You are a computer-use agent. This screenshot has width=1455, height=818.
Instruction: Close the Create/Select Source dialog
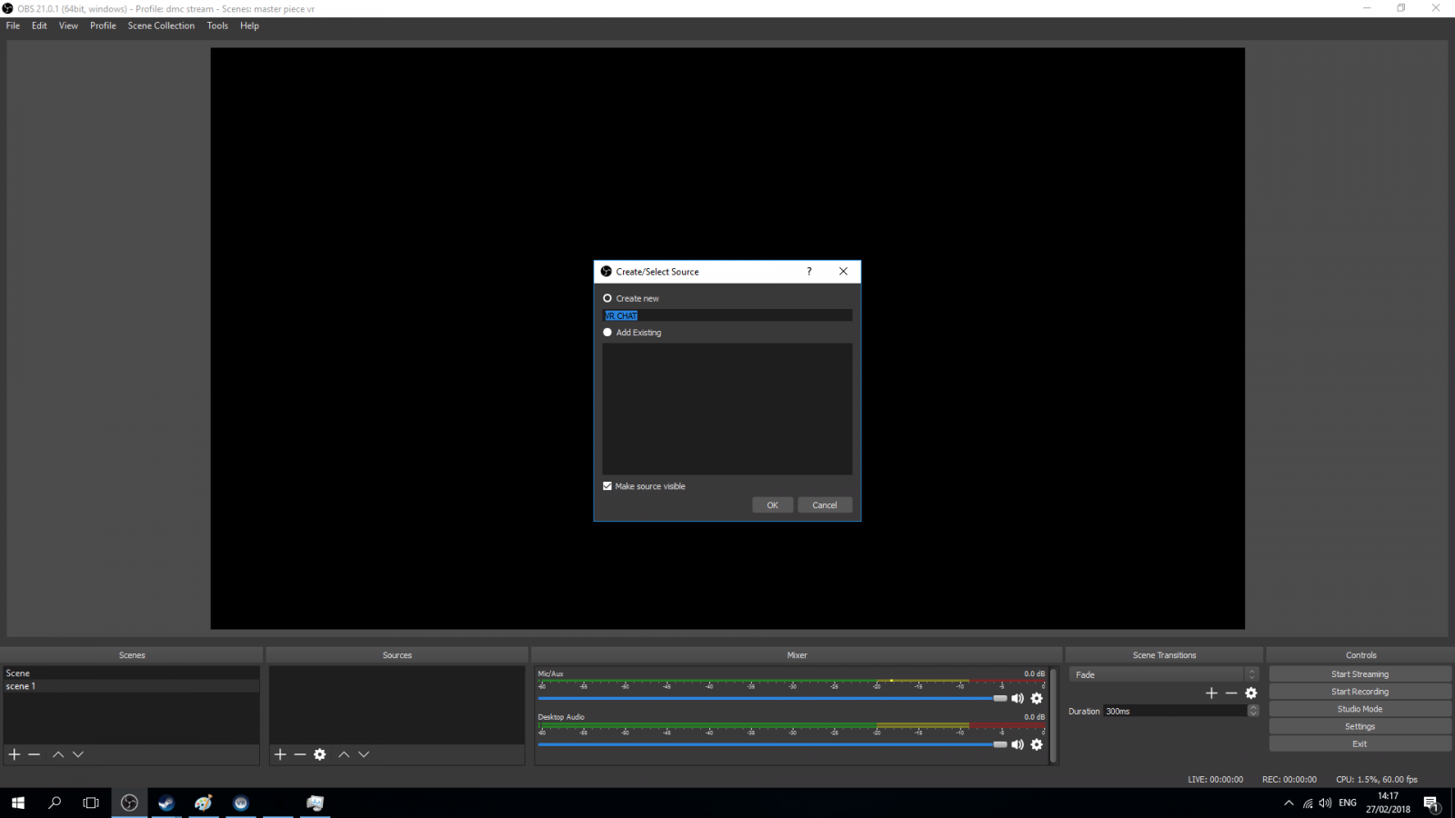point(843,271)
